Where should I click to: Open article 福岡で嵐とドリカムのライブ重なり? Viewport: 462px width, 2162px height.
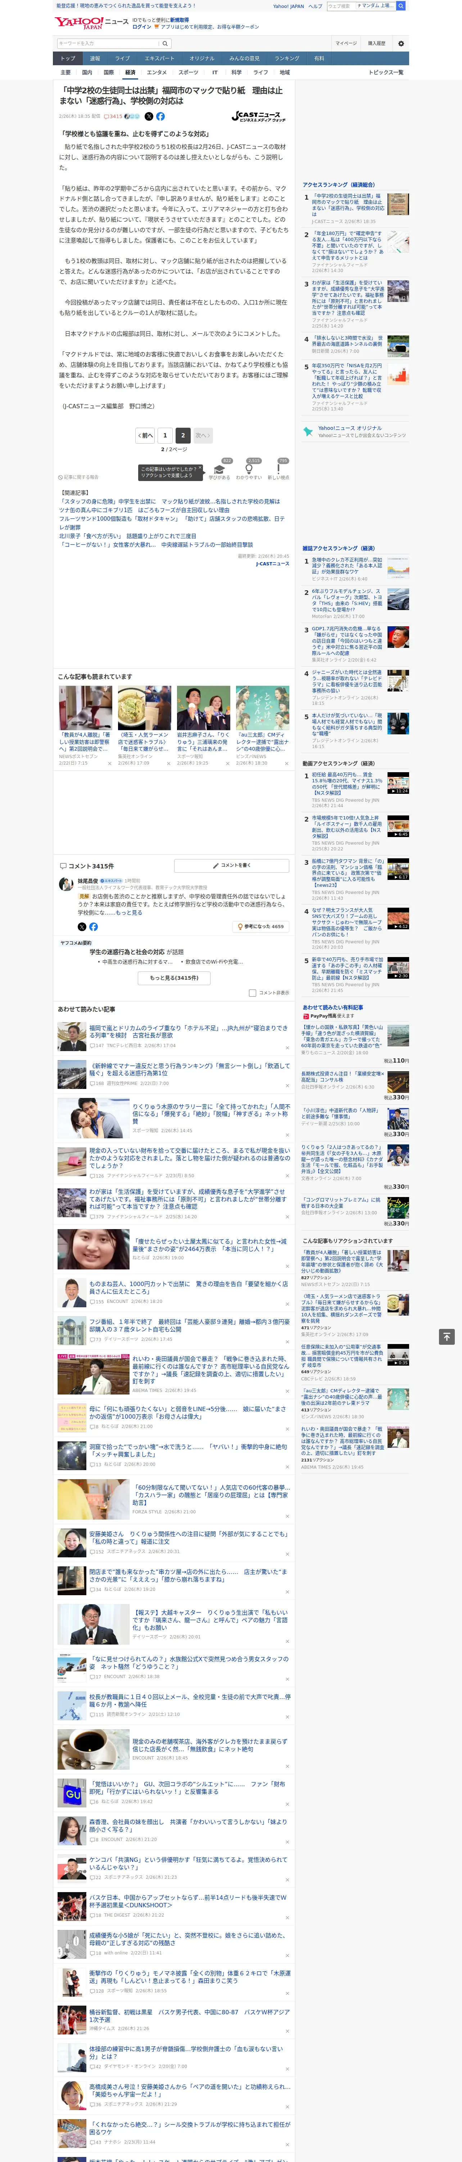pos(189,1032)
